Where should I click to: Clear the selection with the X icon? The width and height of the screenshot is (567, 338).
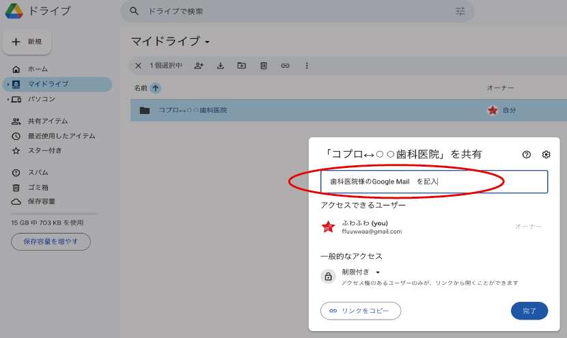tap(138, 66)
